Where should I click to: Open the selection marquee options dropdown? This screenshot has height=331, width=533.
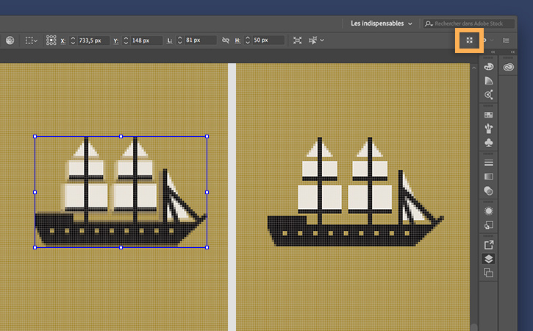point(32,40)
